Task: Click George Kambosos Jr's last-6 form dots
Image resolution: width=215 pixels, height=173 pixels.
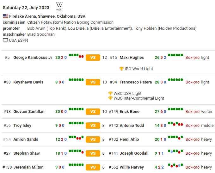Action: pos(76,56)
